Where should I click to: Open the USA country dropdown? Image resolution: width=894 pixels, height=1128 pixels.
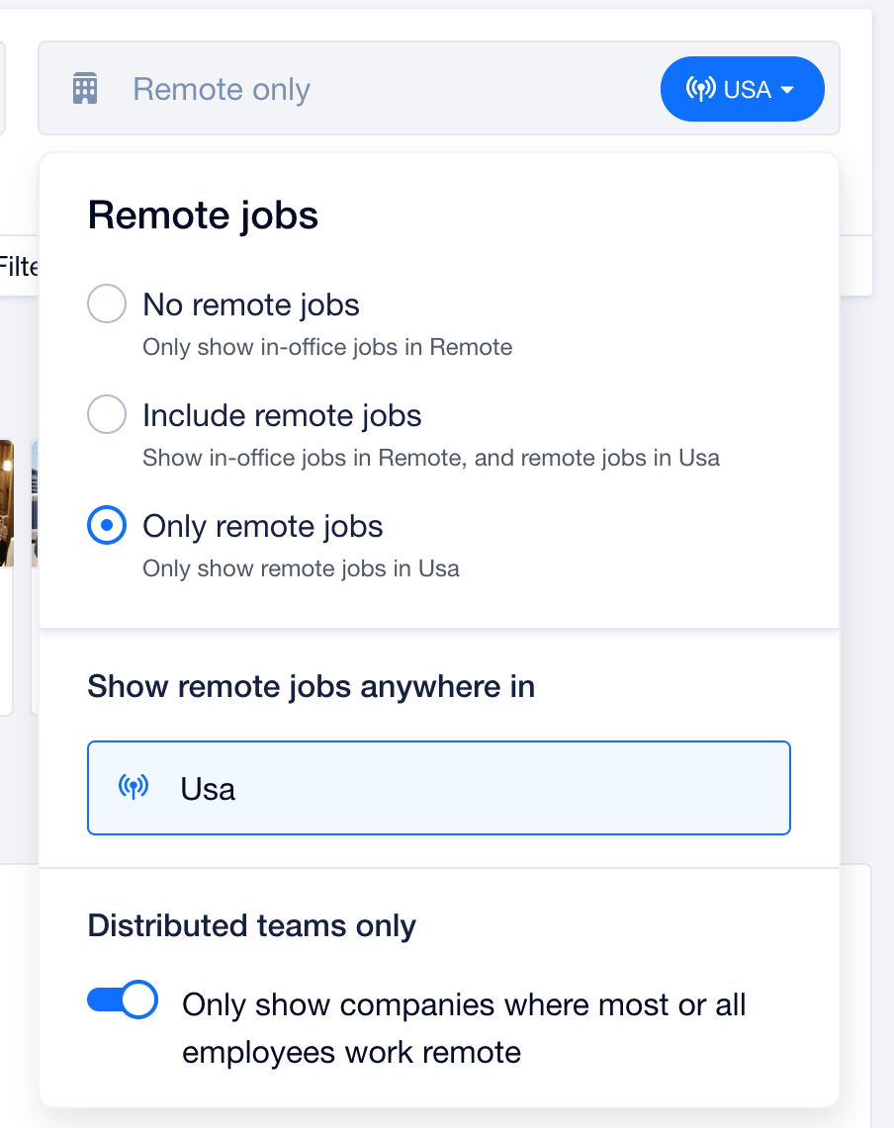coord(742,88)
